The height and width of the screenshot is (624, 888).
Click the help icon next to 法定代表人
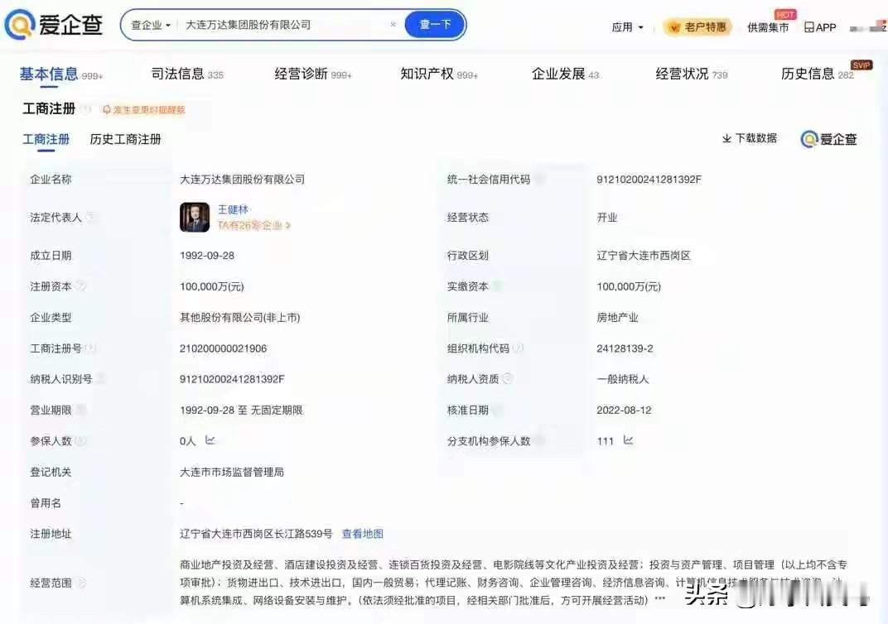(x=90, y=217)
